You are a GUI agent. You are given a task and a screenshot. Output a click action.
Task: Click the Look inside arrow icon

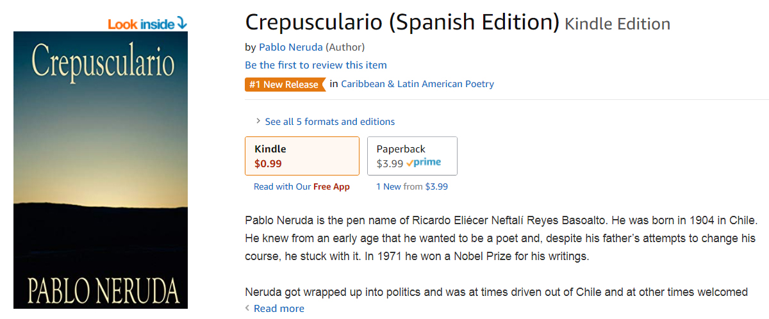(182, 24)
